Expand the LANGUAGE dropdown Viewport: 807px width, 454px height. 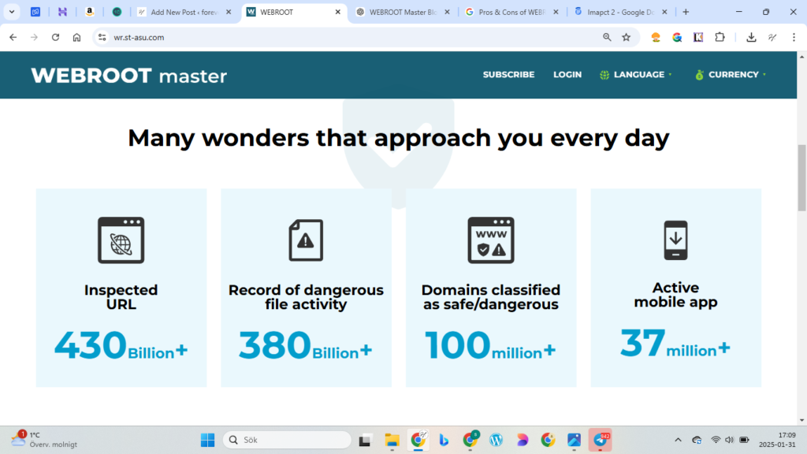pyautogui.click(x=636, y=75)
